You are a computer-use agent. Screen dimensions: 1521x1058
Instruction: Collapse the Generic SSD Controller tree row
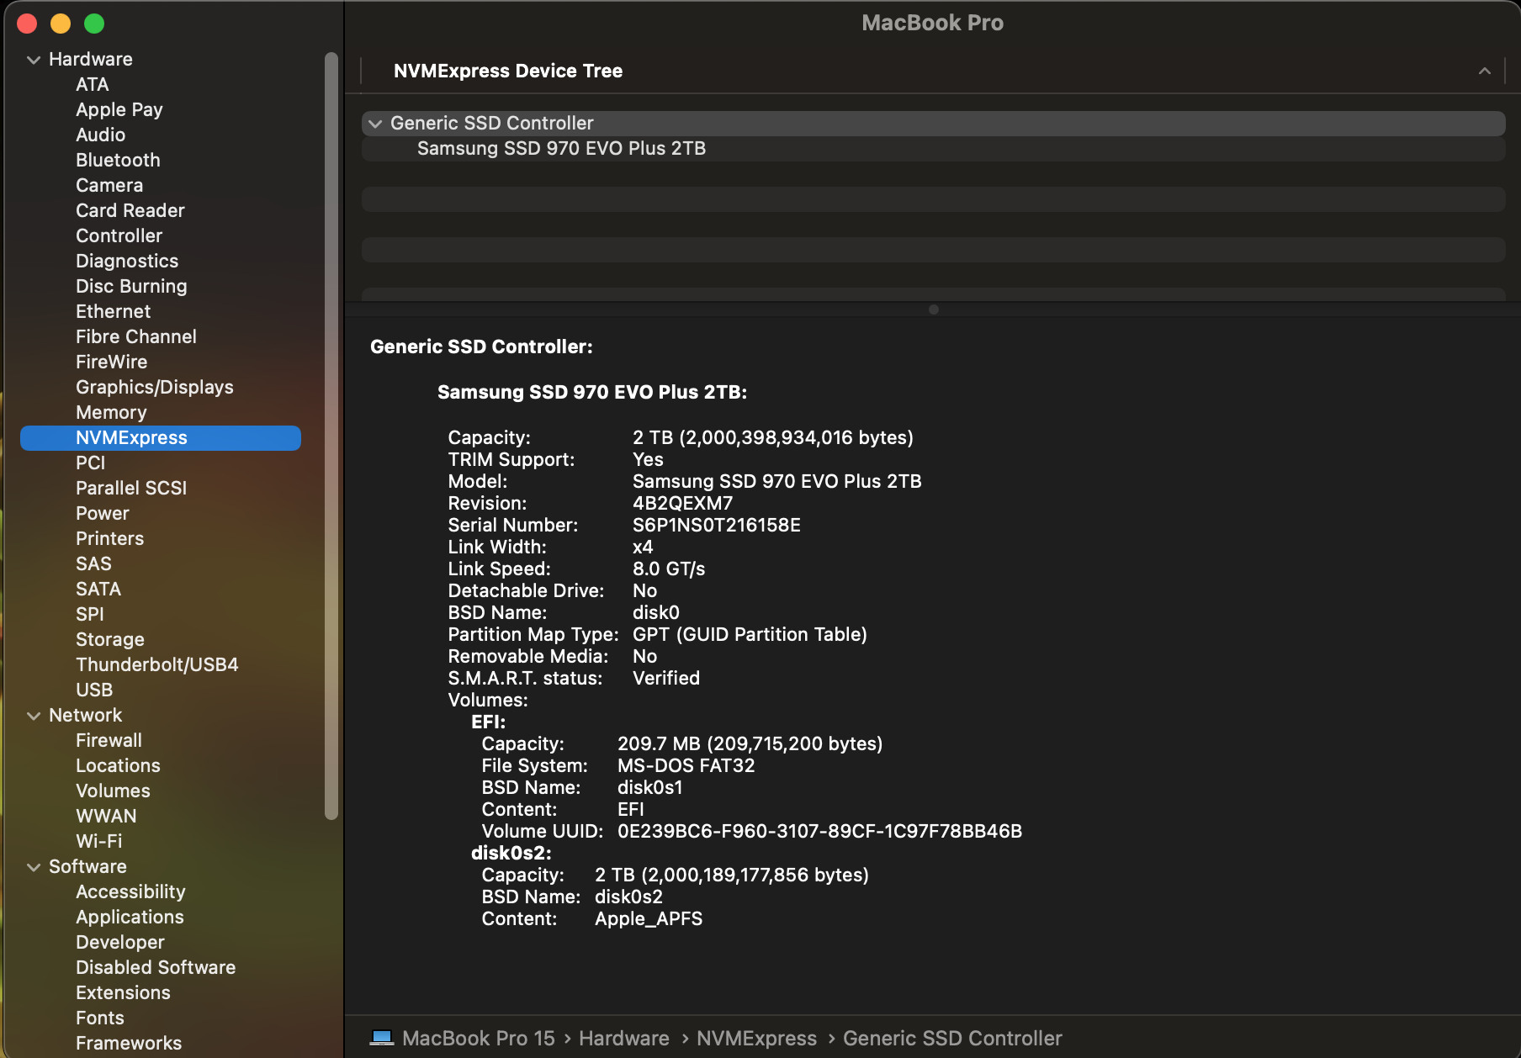pos(375,124)
